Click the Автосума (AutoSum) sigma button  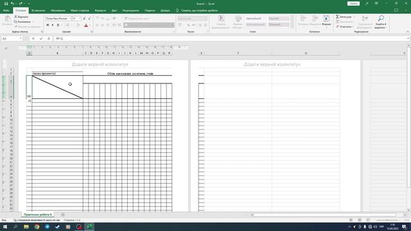[344, 17]
